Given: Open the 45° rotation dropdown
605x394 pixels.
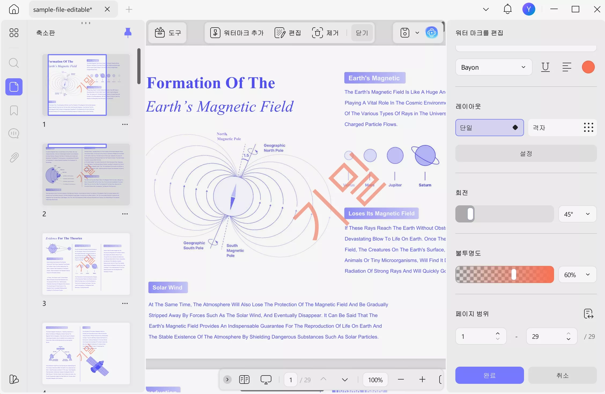Looking at the screenshot, I should pyautogui.click(x=577, y=214).
